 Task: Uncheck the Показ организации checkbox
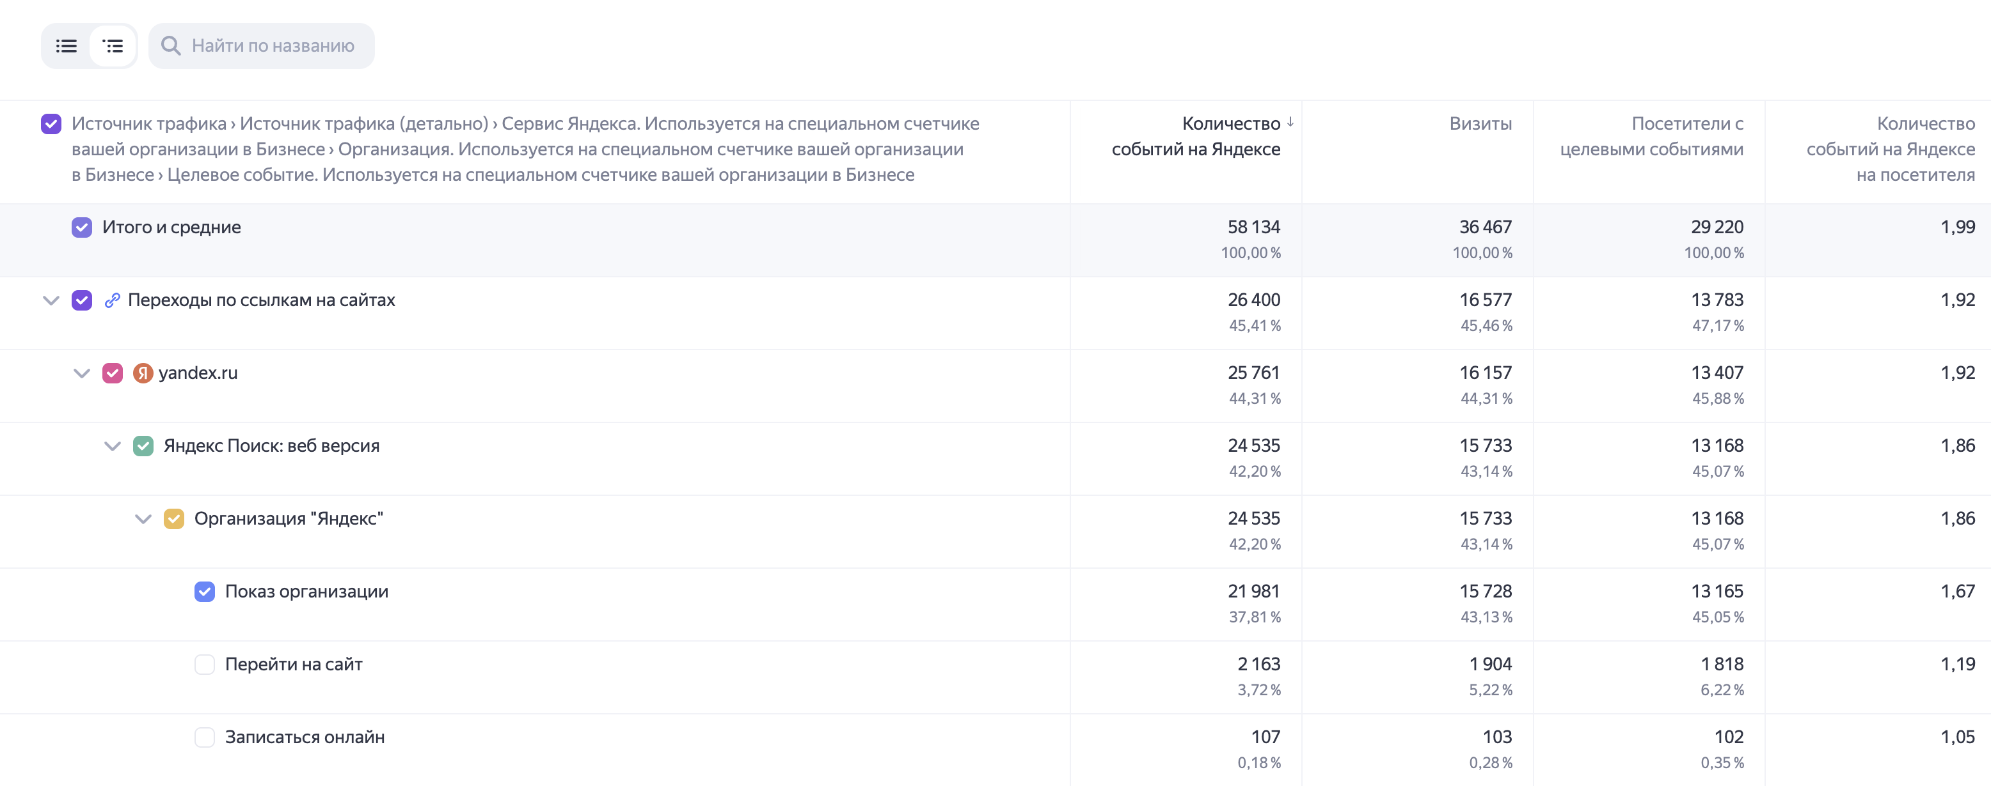tap(205, 592)
